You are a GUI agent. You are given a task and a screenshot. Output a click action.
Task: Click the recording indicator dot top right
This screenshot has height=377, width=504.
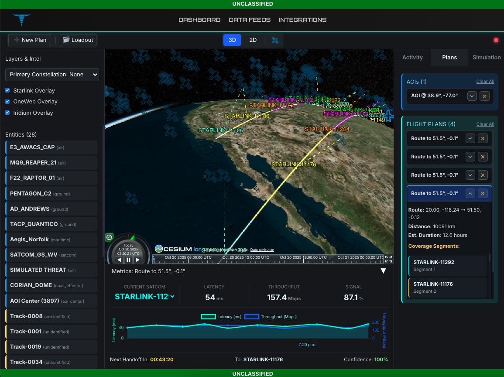496,40
